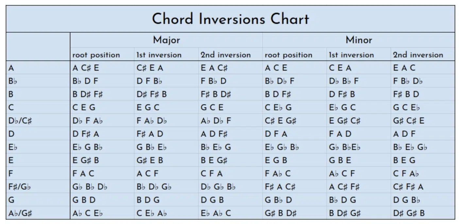Click the Ab/G# row label

[x=21, y=214]
